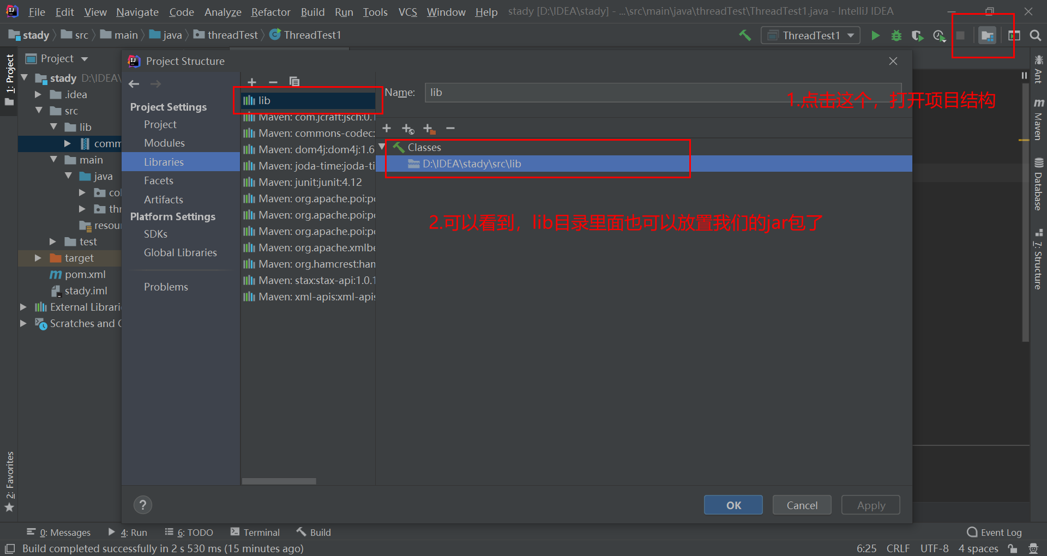Navigate back arrow in Project Structure

coord(134,84)
